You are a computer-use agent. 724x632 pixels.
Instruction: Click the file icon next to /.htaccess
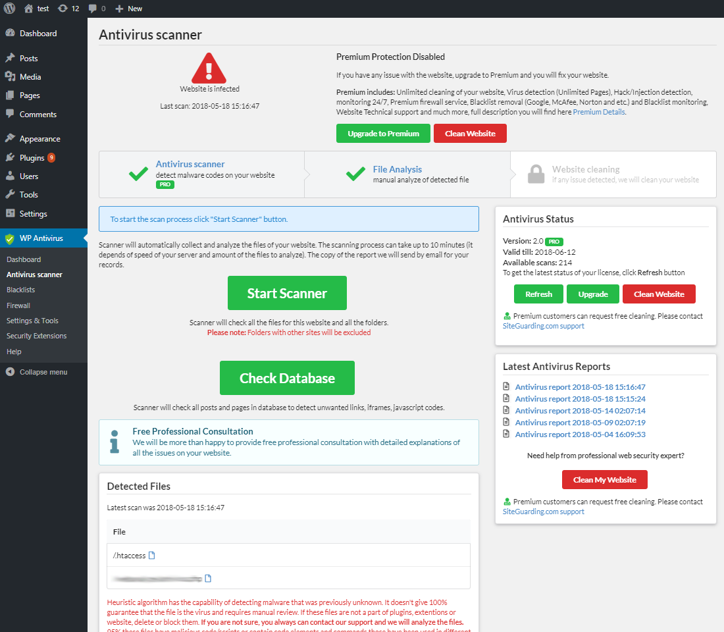pyautogui.click(x=152, y=556)
